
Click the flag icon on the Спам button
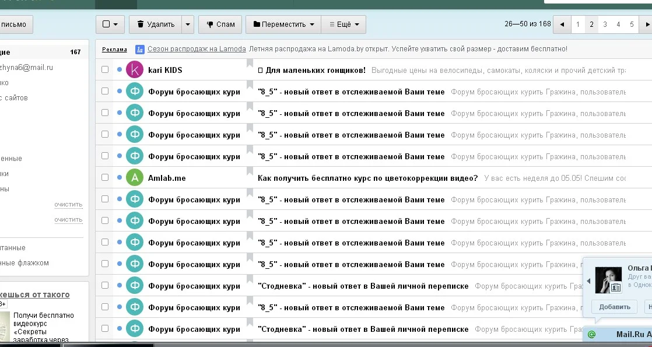tap(211, 24)
